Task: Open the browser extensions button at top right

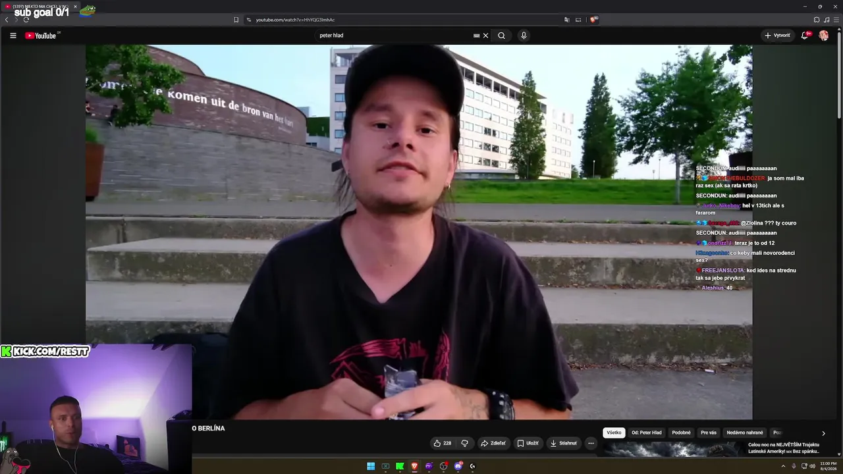Action: tap(817, 20)
